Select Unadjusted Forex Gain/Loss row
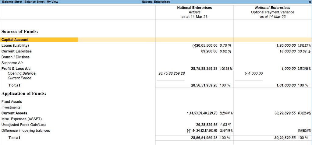Screen dimensions: 312x145 (24, 125)
